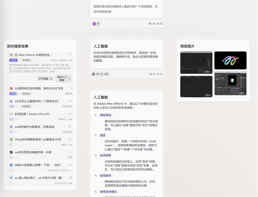Open the 在 After Effects 中使用混合 result title
The width and height of the screenshot is (258, 197).
tap(33, 55)
